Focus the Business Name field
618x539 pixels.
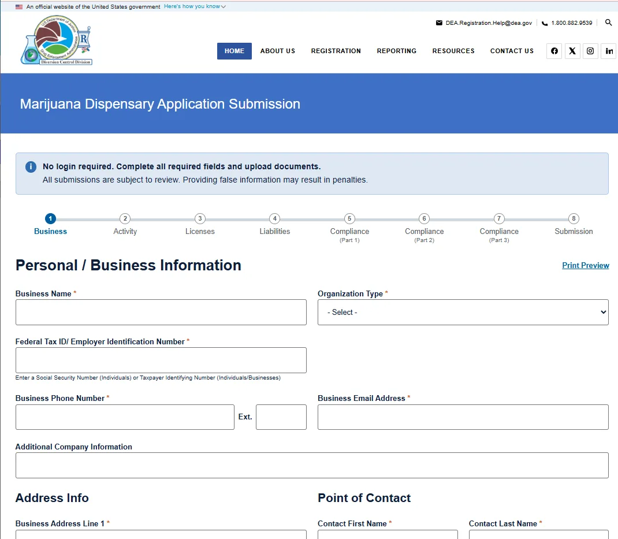point(161,313)
